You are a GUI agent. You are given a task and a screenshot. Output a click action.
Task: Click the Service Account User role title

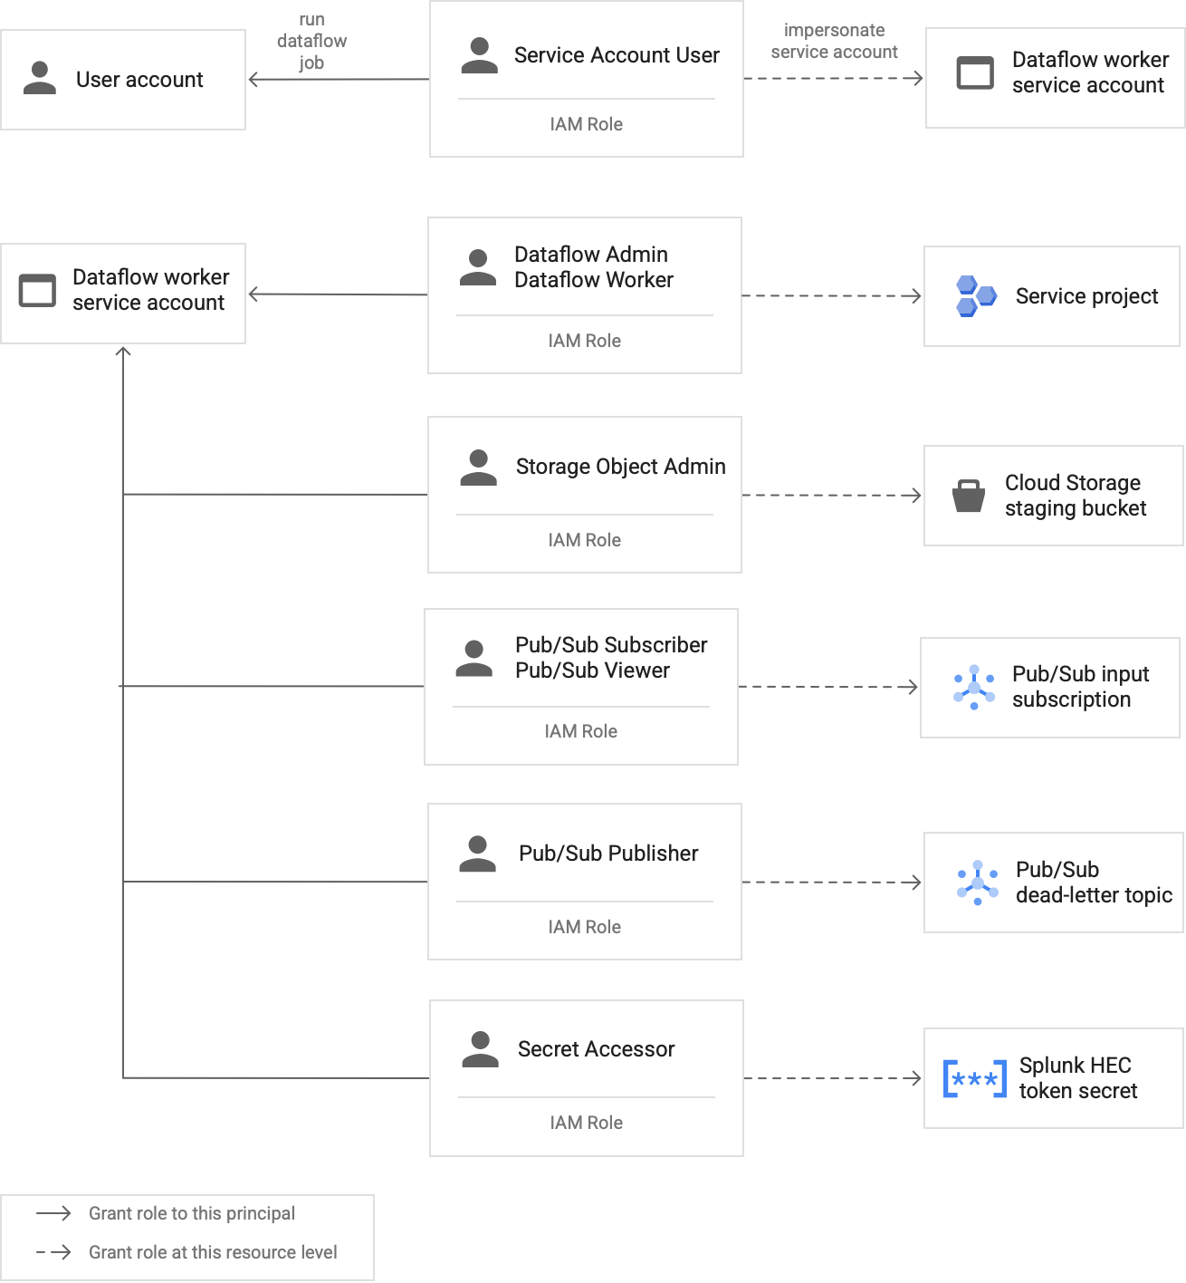pos(617,55)
